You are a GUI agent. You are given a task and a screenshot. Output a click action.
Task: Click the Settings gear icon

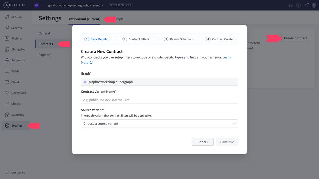[x=7, y=125]
